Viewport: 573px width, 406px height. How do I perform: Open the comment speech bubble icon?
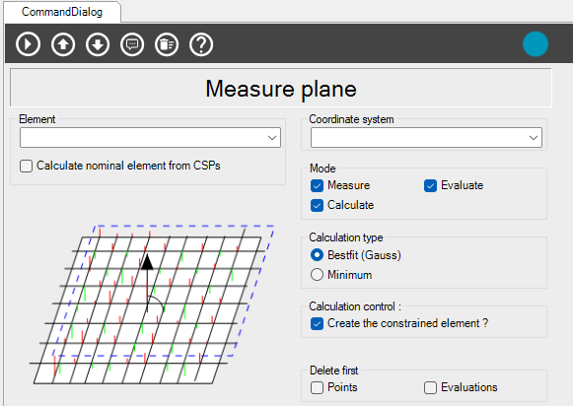[132, 44]
